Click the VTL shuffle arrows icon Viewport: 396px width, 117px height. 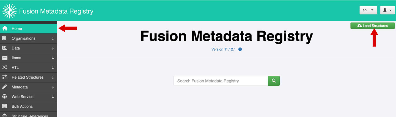5,67
